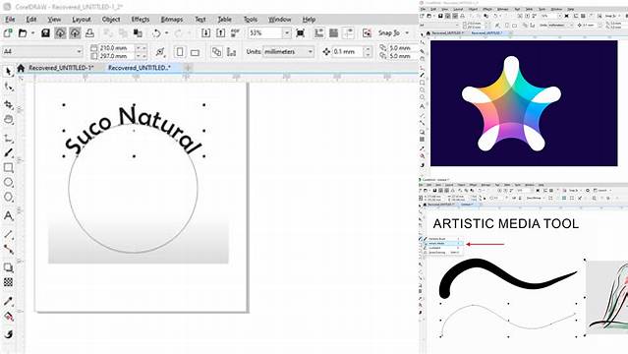Screen dimensions: 628x354
Task: Select the Text tool in toolbox
Action: (9, 215)
